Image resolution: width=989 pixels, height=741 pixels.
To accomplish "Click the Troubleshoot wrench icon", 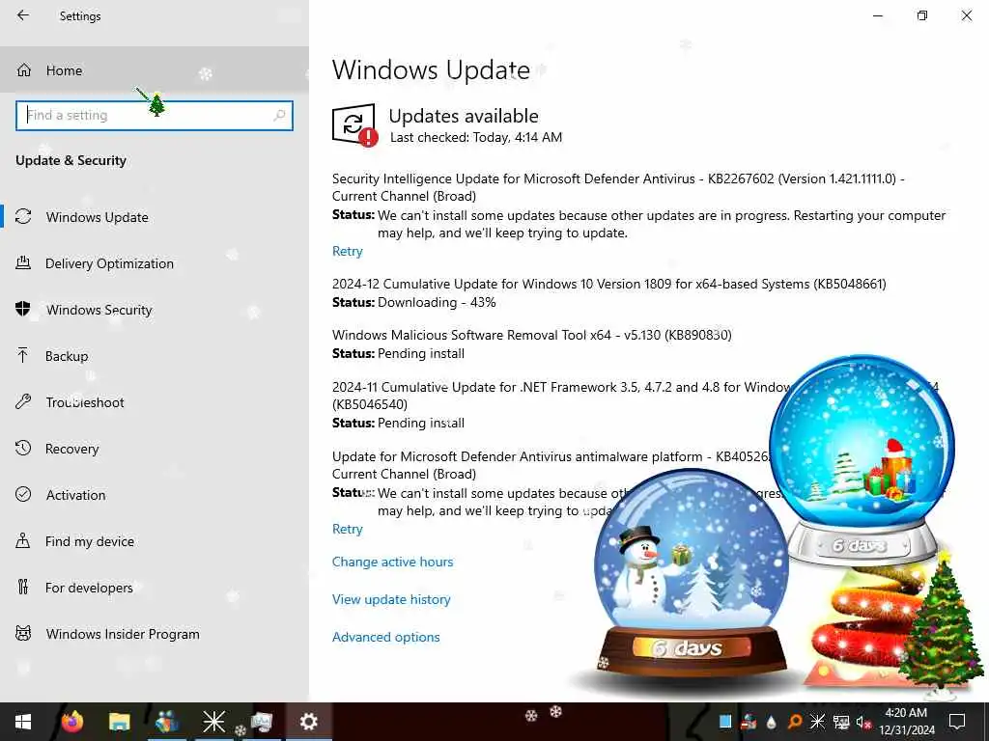I will (x=23, y=402).
